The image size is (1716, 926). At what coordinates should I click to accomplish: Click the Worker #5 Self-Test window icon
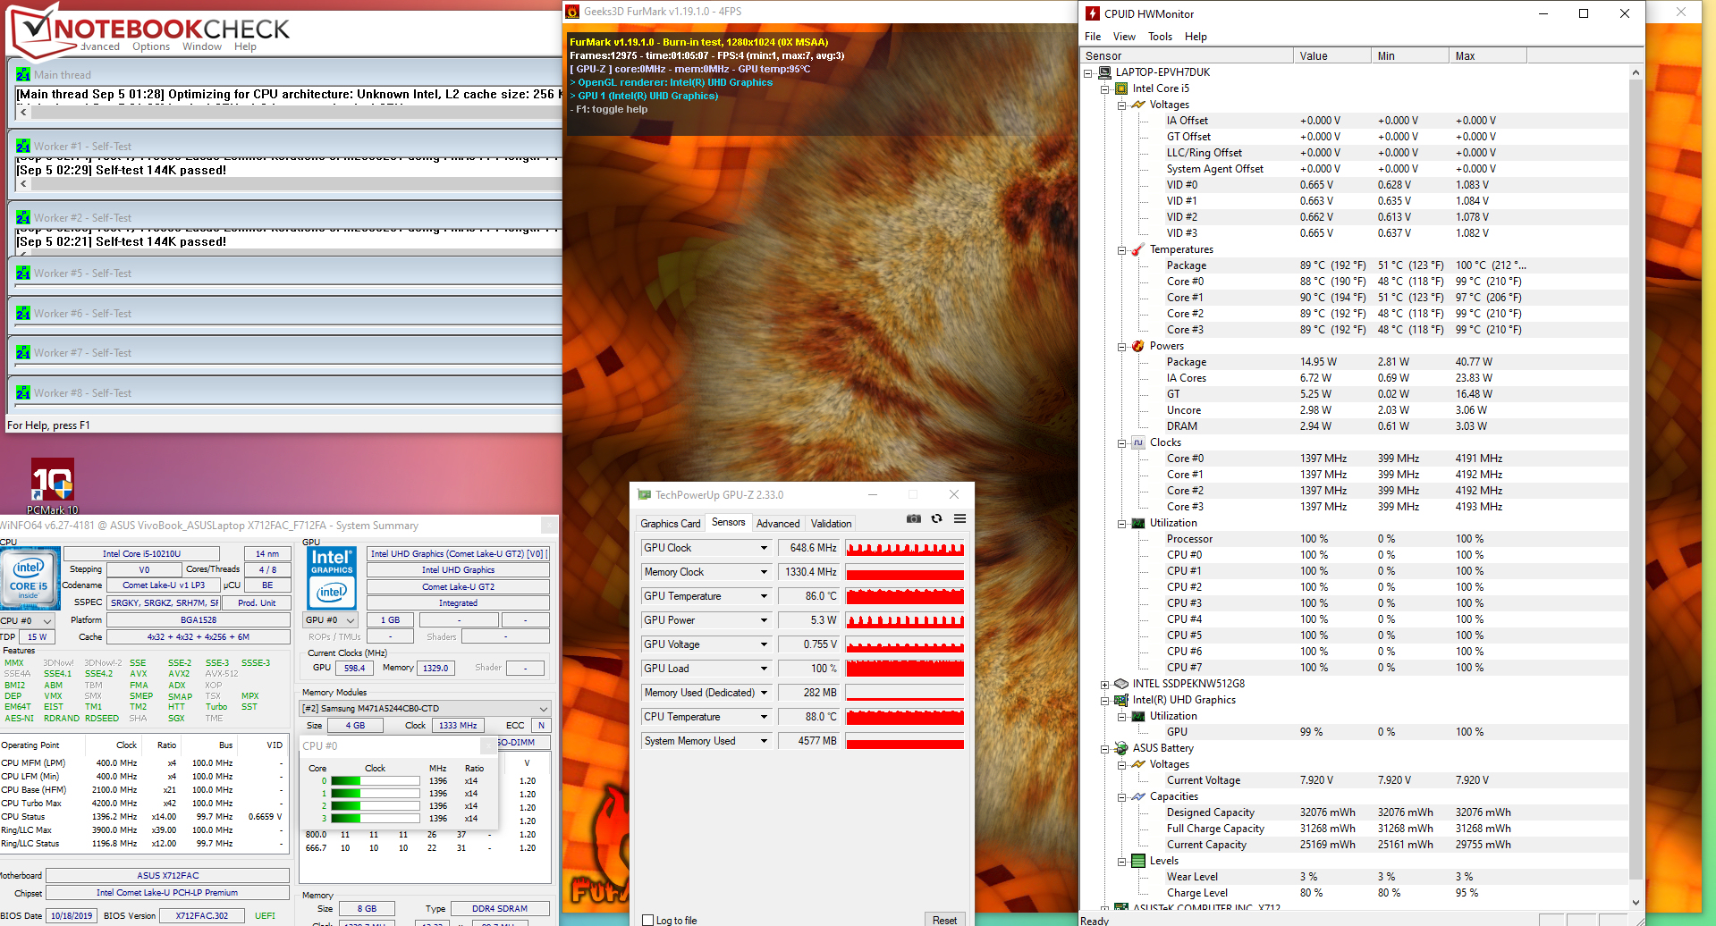tap(23, 273)
